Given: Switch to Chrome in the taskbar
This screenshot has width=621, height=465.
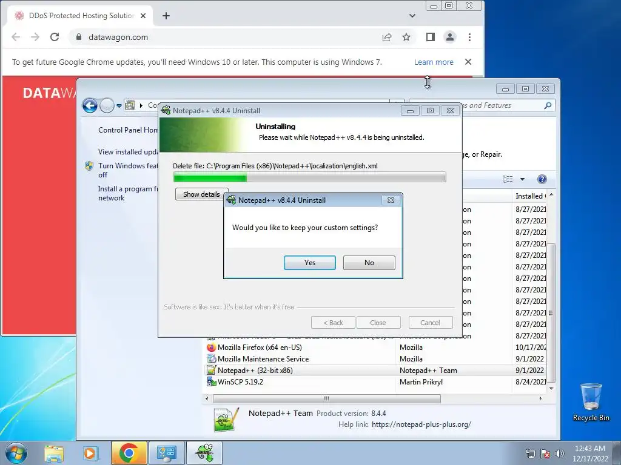Looking at the screenshot, I should [129, 453].
